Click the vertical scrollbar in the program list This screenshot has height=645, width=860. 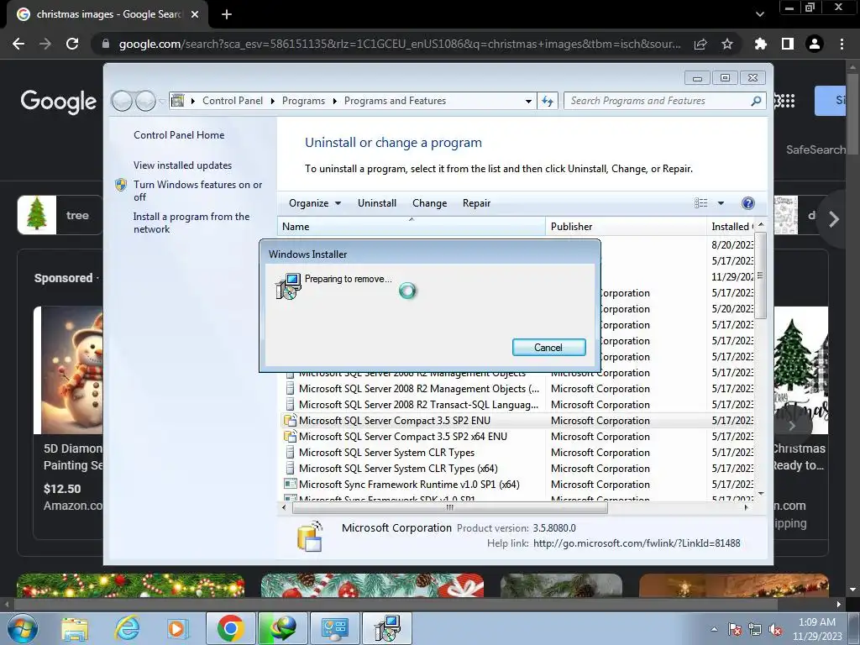pyautogui.click(x=761, y=275)
